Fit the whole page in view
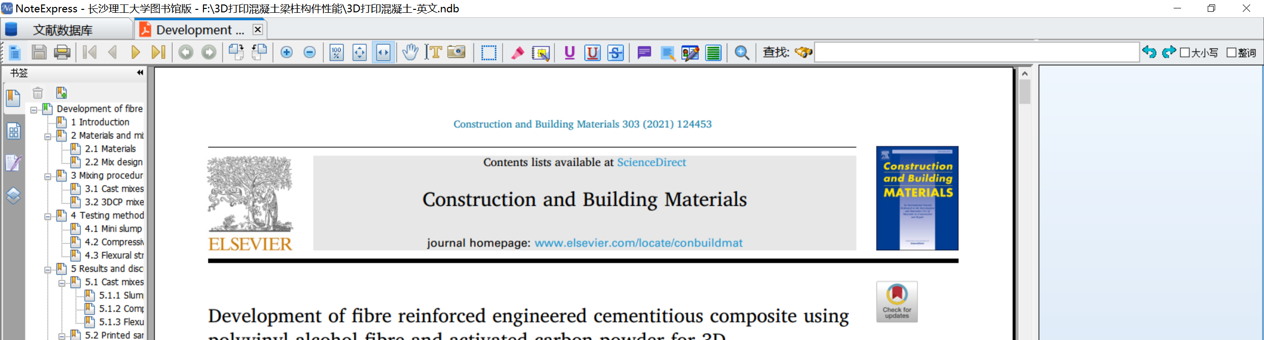 point(360,52)
